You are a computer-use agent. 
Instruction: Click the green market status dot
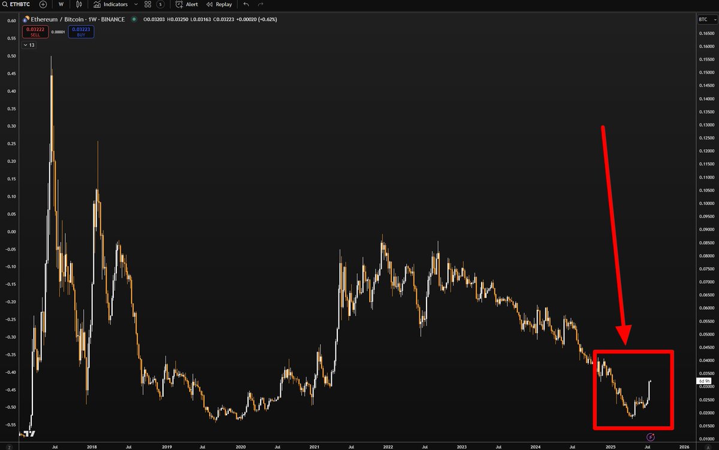[134, 19]
